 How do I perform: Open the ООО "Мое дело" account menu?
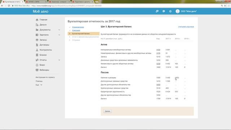pyautogui.click(x=189, y=11)
